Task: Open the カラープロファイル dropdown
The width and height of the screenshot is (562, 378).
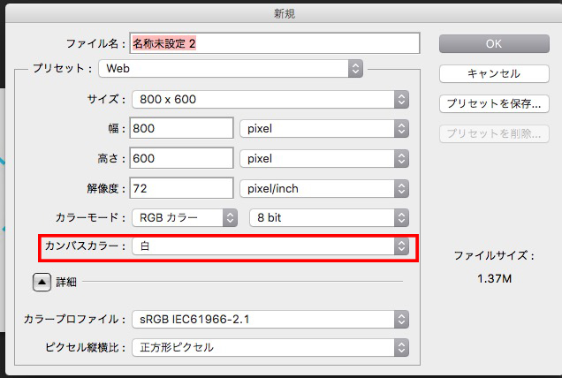Action: click(x=270, y=319)
